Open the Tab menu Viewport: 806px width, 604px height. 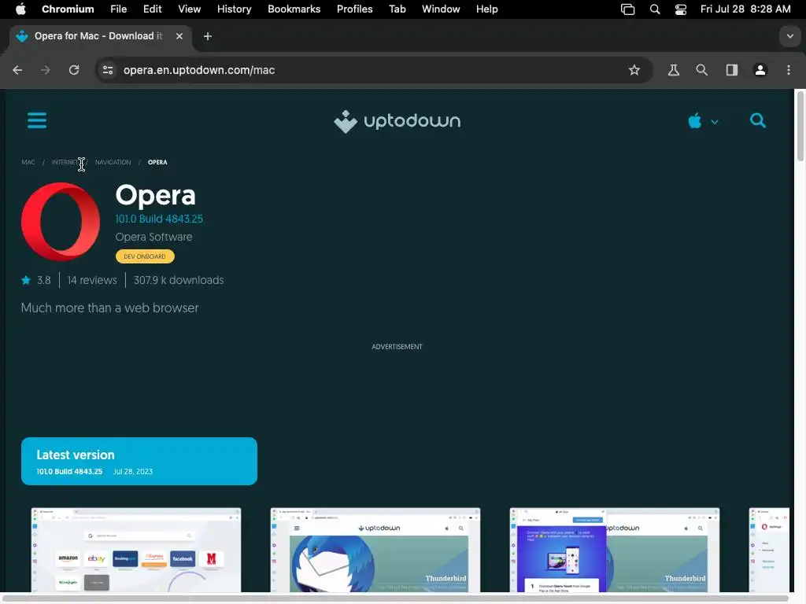click(397, 9)
